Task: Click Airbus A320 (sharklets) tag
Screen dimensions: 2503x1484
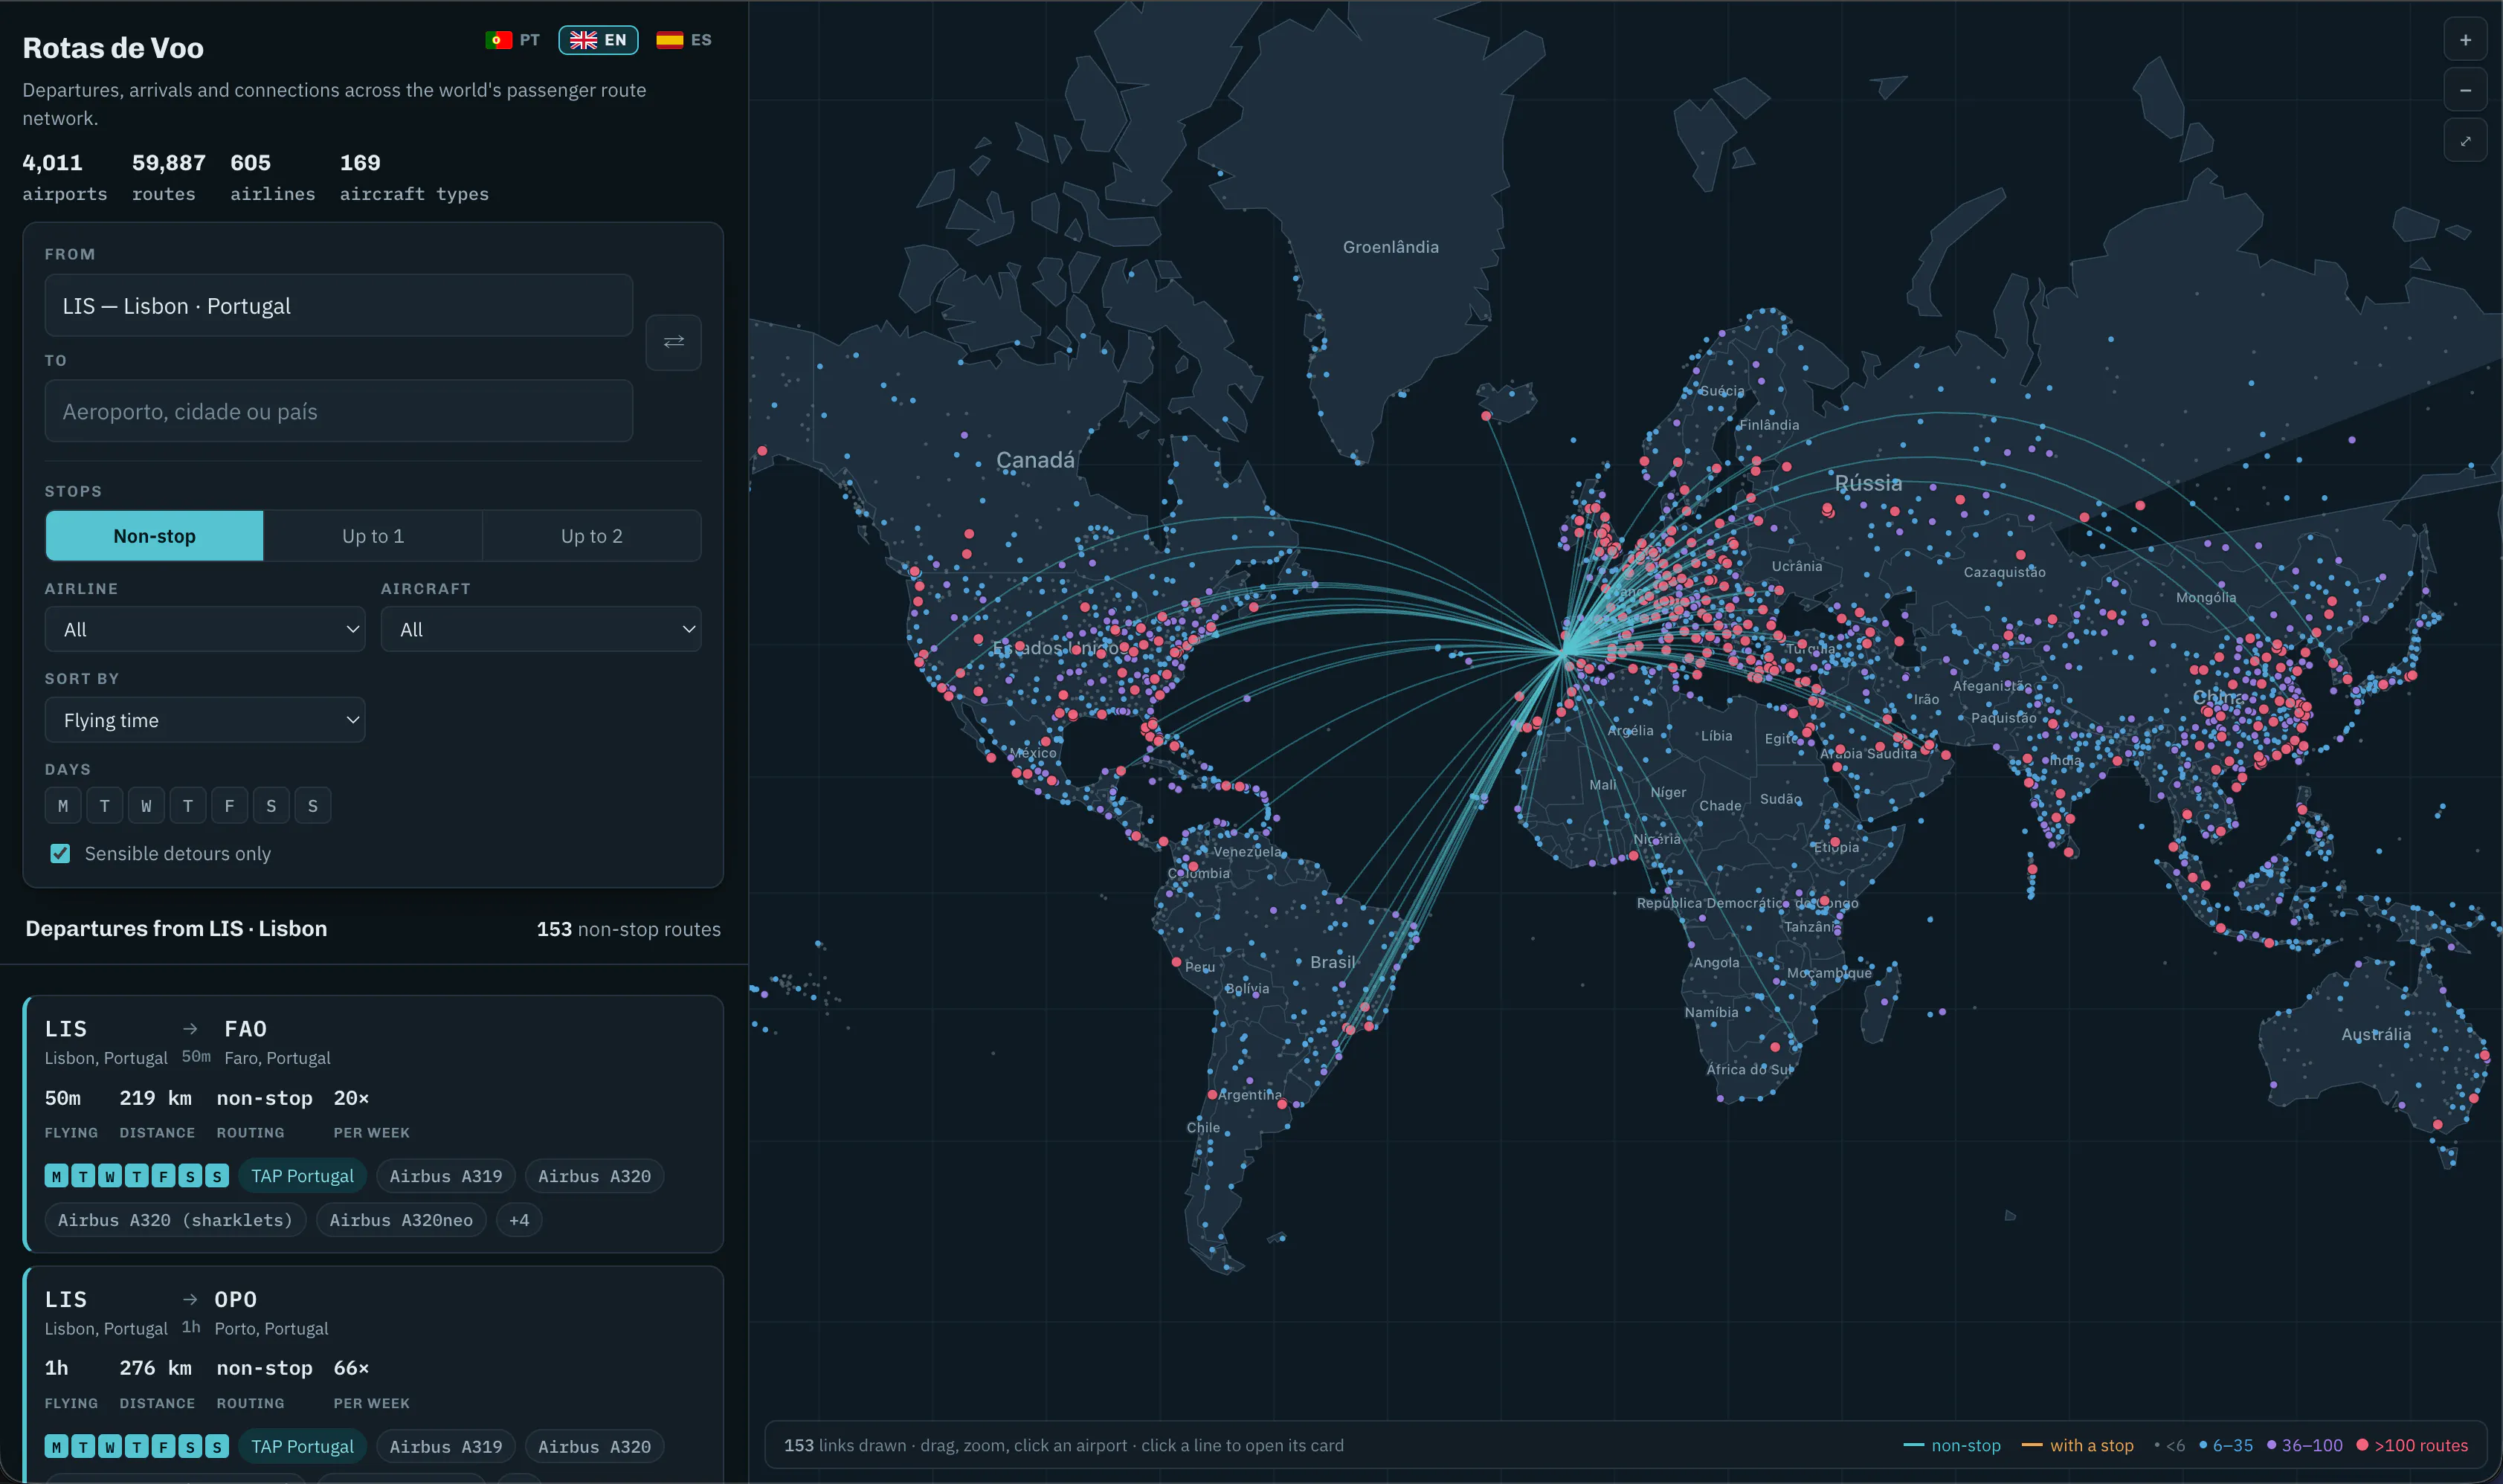Action: point(175,1220)
